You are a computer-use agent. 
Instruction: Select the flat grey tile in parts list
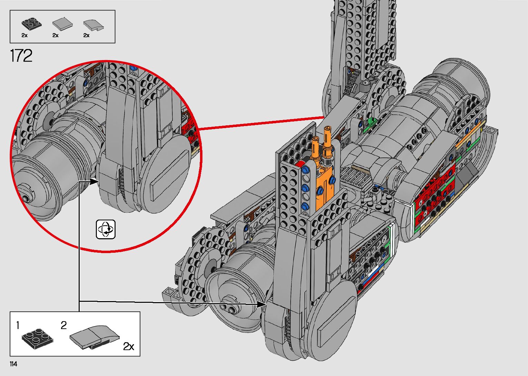pyautogui.click(x=62, y=24)
